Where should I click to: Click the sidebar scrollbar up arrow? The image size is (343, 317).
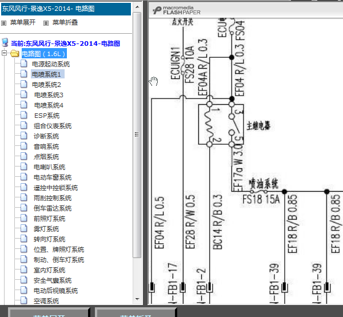tap(137, 7)
